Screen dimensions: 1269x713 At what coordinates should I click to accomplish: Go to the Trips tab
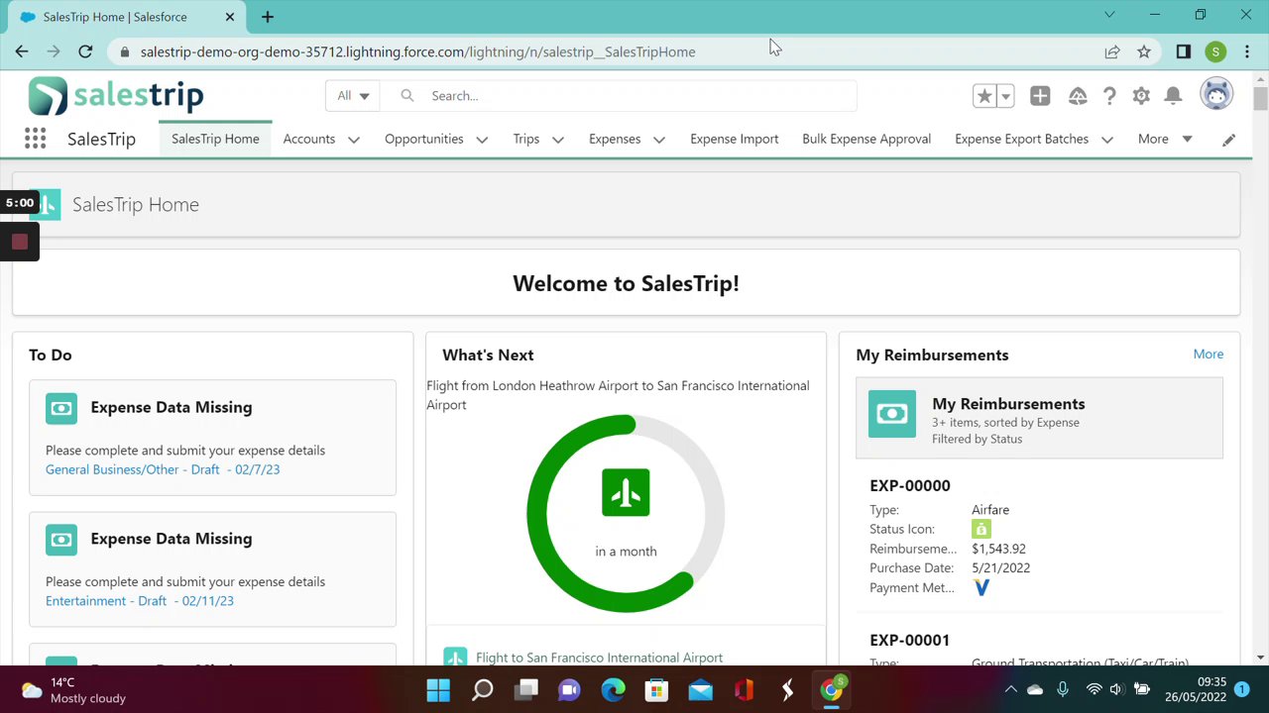click(526, 140)
